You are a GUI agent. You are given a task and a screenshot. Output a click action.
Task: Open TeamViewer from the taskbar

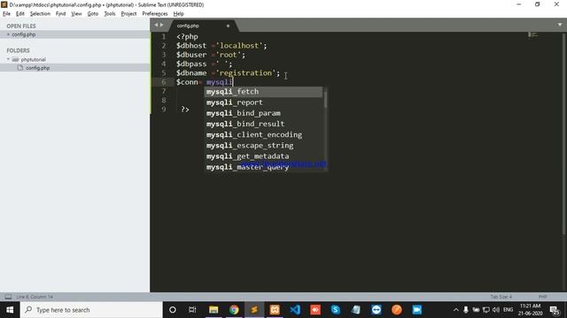click(376, 310)
